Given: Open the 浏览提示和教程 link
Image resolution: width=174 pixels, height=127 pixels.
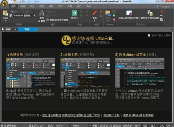Looking at the screenshot, I should coord(52,115).
